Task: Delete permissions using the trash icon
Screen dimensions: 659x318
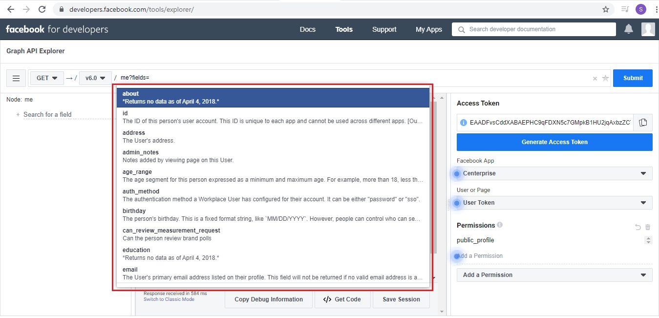Action: pyautogui.click(x=648, y=227)
